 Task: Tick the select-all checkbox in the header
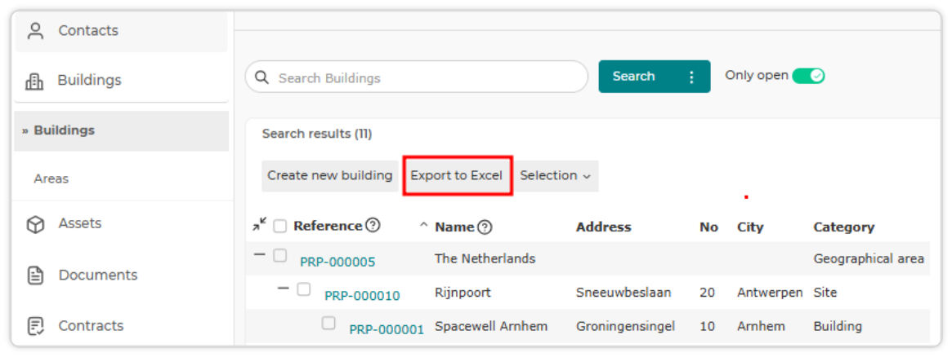click(x=280, y=227)
